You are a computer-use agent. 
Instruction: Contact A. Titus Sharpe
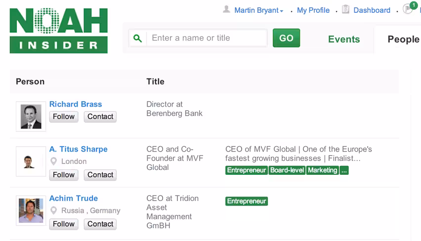tap(100, 175)
